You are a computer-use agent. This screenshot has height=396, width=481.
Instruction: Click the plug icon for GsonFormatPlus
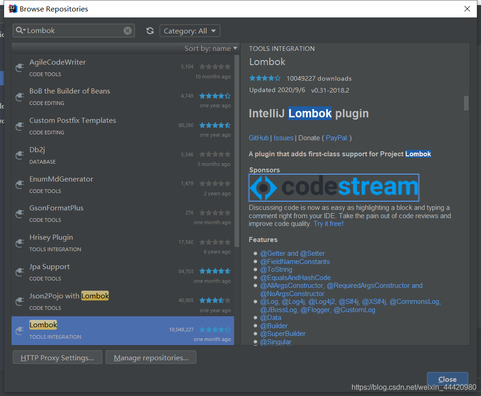click(x=20, y=214)
